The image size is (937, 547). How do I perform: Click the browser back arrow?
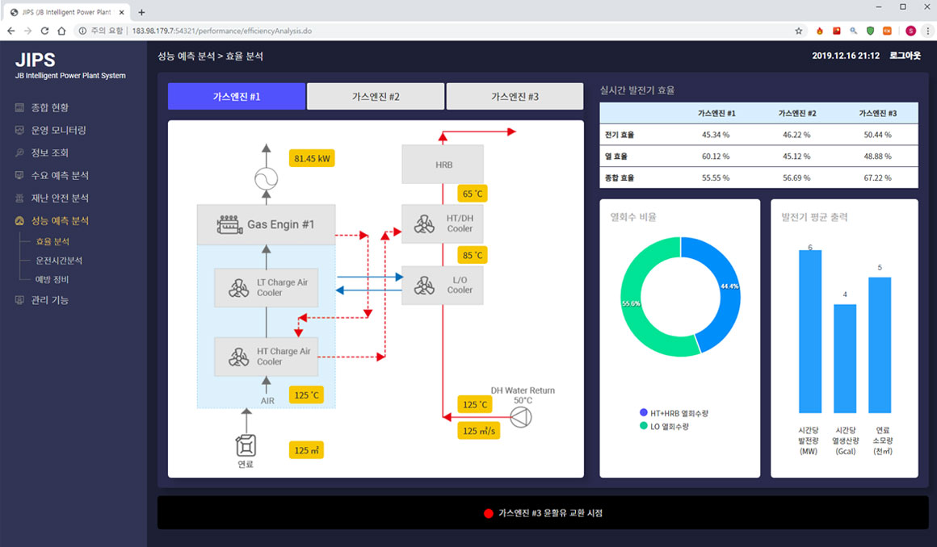pos(11,31)
